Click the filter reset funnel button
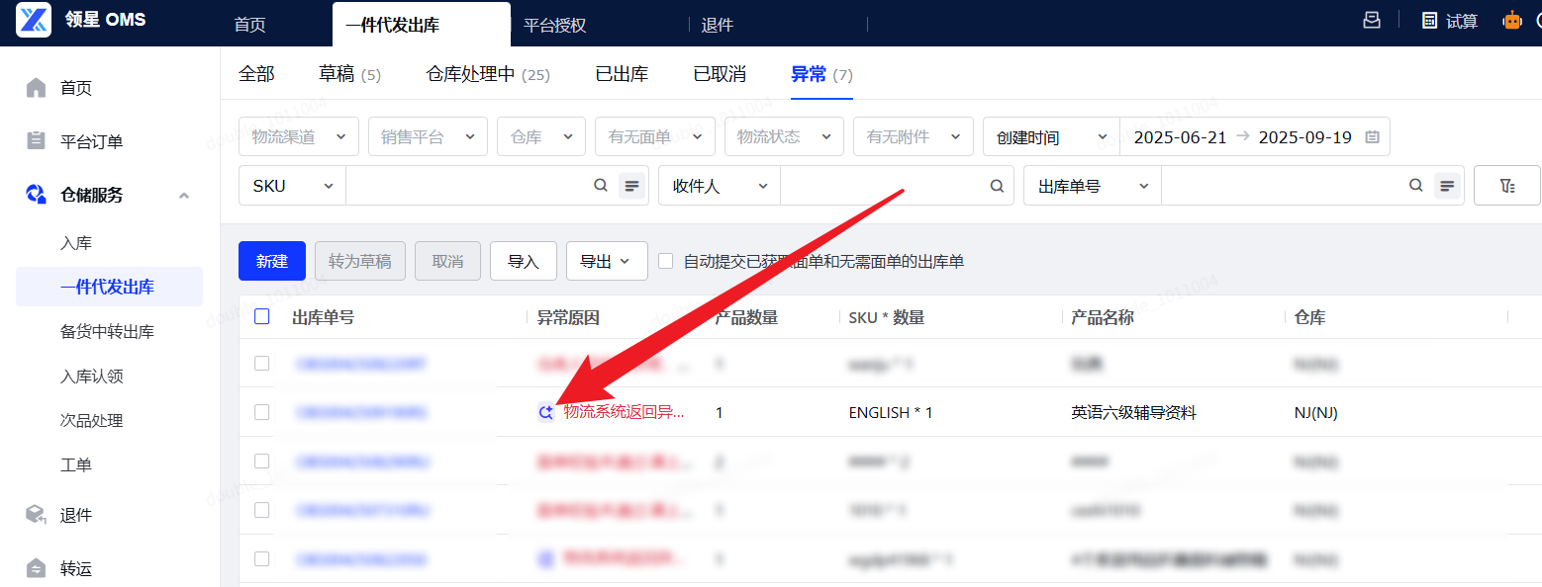1542x587 pixels. (x=1507, y=186)
